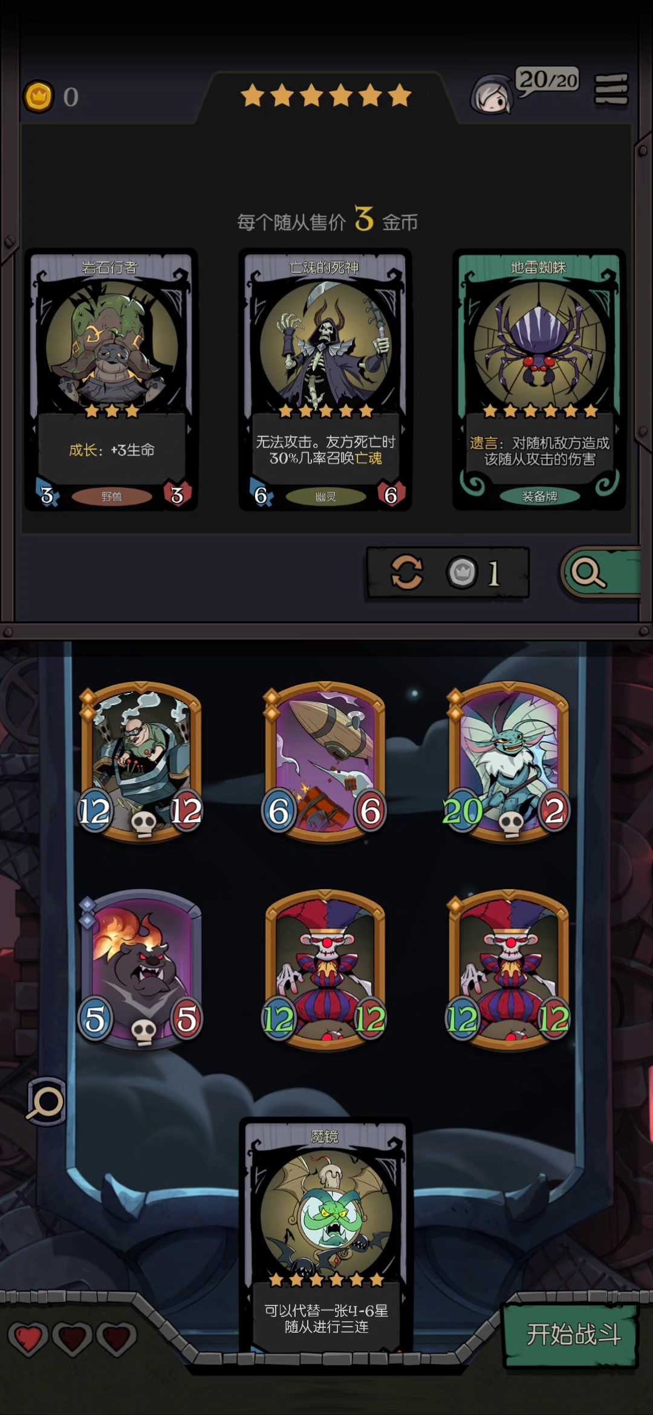This screenshot has width=653, height=1415.
Task: Buy the 岩石行者 minion card
Action: tap(111, 380)
